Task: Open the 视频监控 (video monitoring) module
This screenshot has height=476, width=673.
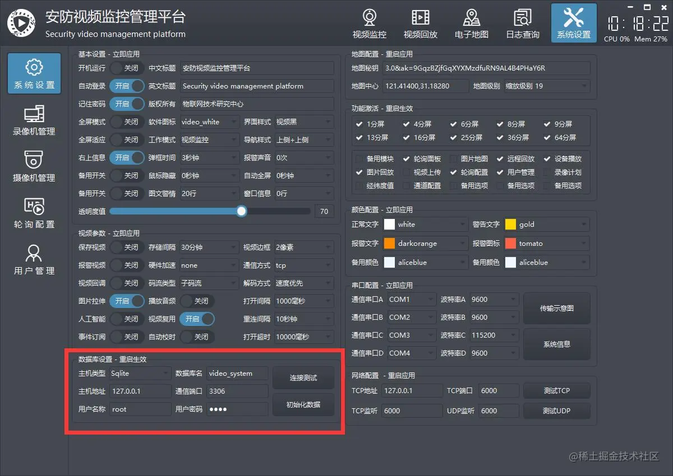Action: (x=369, y=24)
